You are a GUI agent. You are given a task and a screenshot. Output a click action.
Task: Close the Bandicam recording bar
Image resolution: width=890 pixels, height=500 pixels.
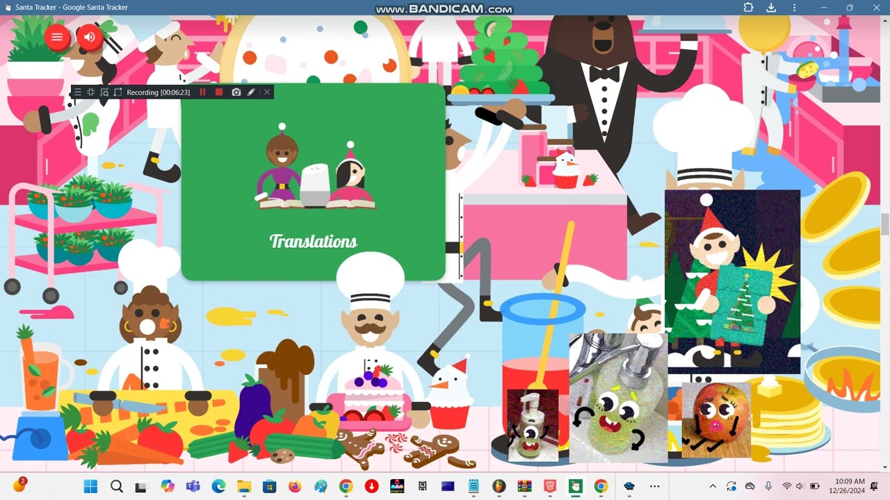click(266, 92)
